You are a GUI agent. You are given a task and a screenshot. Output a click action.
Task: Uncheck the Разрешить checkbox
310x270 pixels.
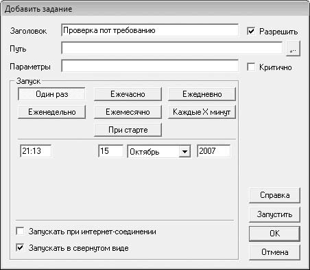coord(251,31)
